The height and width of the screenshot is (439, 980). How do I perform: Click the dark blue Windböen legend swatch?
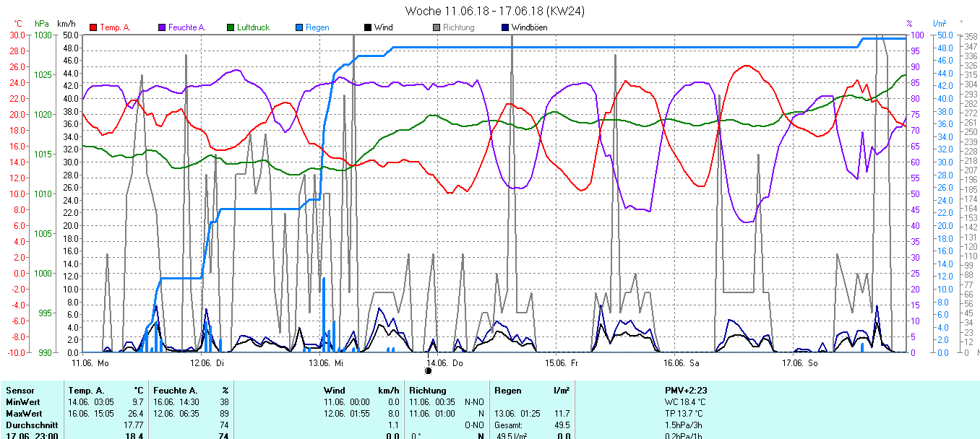[x=504, y=27]
